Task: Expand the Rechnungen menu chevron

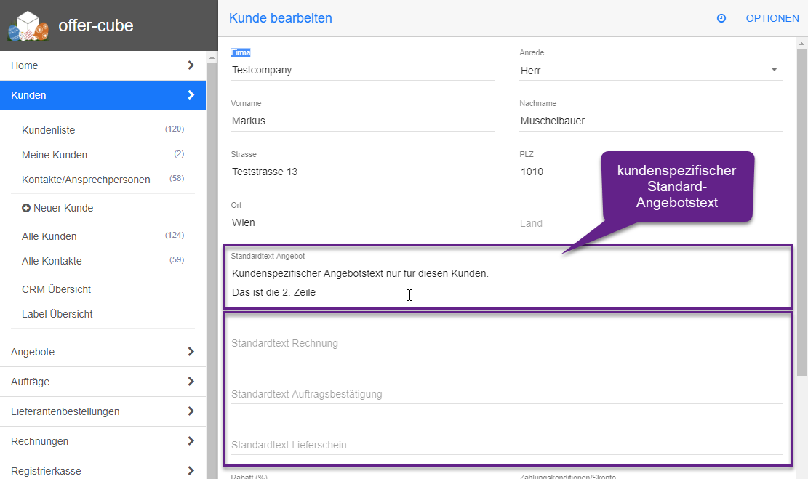Action: tap(191, 441)
